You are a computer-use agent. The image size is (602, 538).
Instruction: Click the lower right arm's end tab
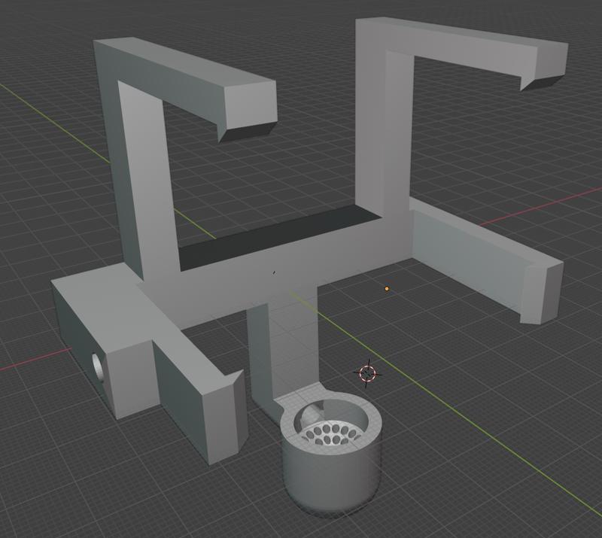541,293
